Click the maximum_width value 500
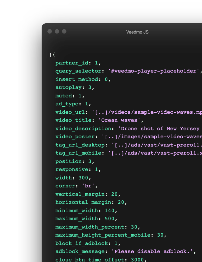This screenshot has height=262, width=202. tap(109, 219)
